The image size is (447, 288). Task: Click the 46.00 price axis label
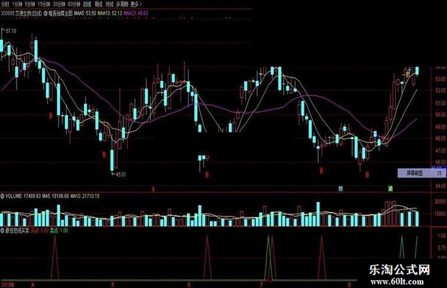tap(440, 162)
